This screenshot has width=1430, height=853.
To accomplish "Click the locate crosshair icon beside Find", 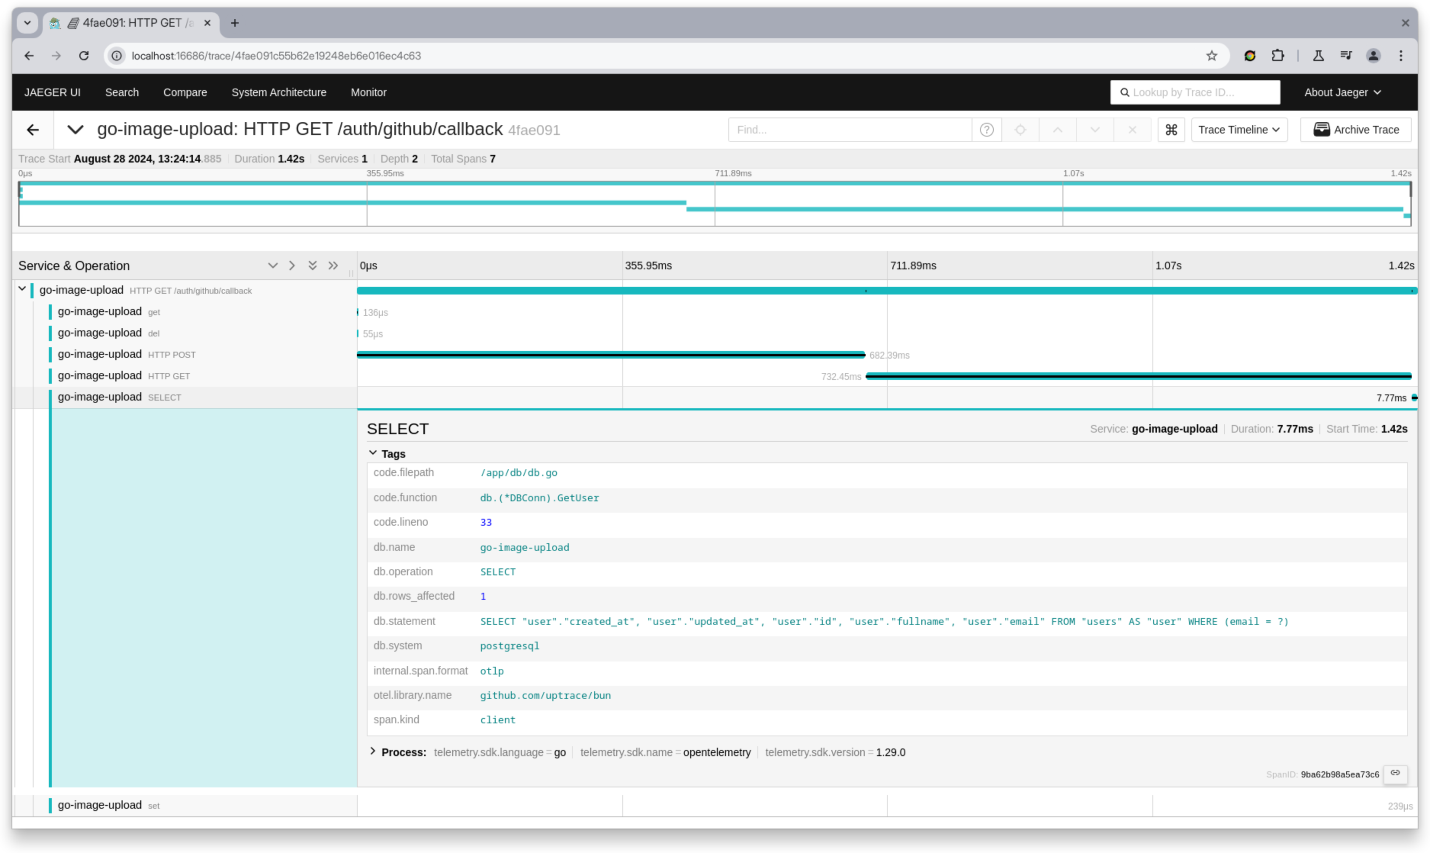I will (1020, 129).
